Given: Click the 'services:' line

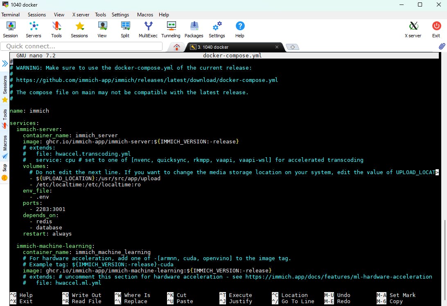Looking at the screenshot, I should (x=24, y=123).
